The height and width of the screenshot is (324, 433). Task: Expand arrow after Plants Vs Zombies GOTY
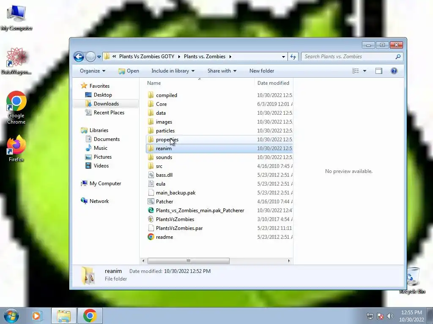(x=179, y=57)
